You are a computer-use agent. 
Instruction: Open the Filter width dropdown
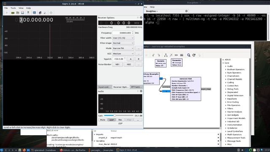click(123, 38)
